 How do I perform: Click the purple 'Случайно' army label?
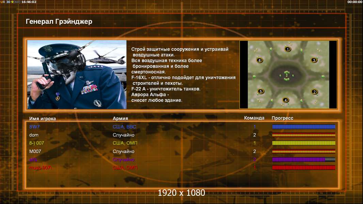click(x=124, y=160)
